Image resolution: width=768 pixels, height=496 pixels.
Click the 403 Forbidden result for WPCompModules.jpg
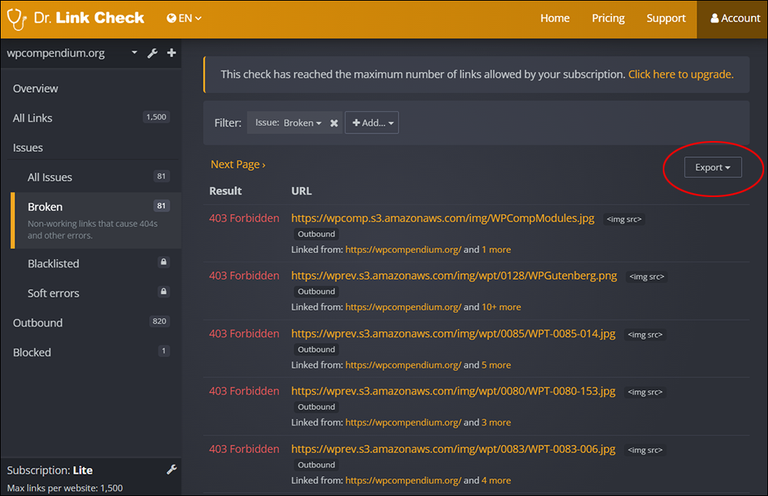point(244,218)
